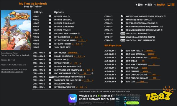Increase Set Game Speed with right arrow
The height and width of the screenshot is (106, 177).
coord(81,37)
